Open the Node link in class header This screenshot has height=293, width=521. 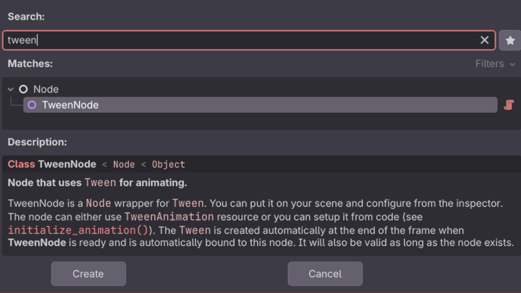124,164
